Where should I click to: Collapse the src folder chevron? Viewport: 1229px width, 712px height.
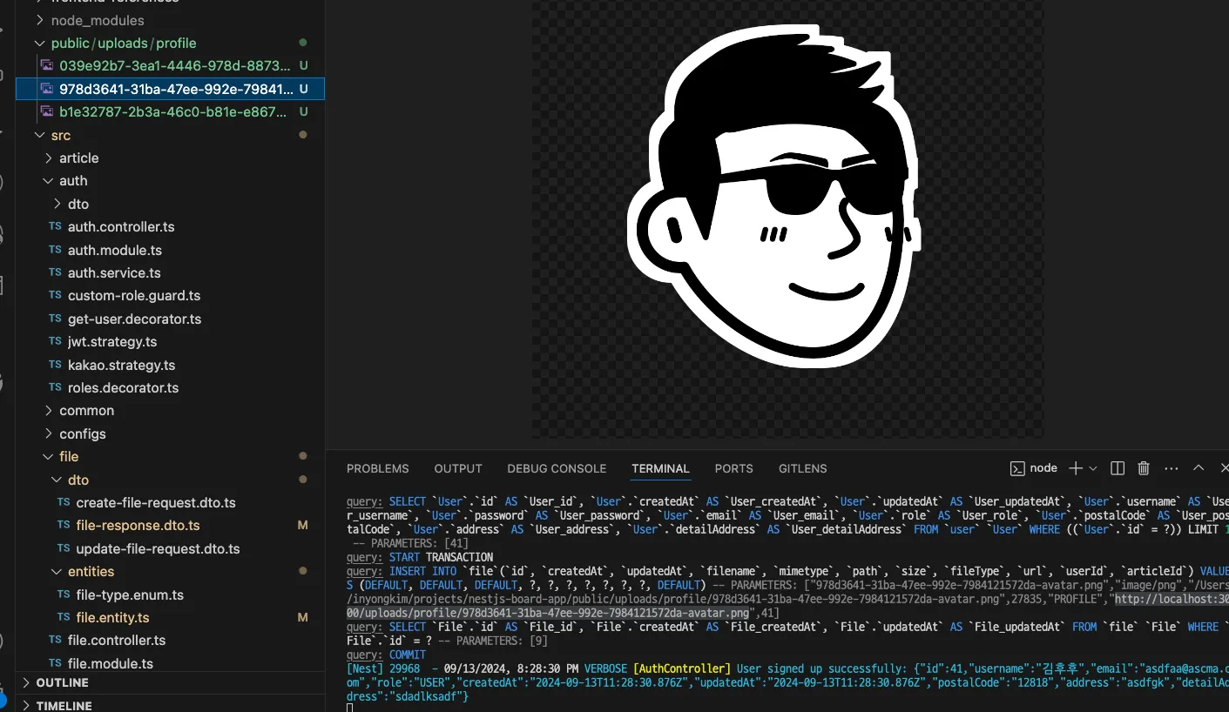click(x=39, y=136)
